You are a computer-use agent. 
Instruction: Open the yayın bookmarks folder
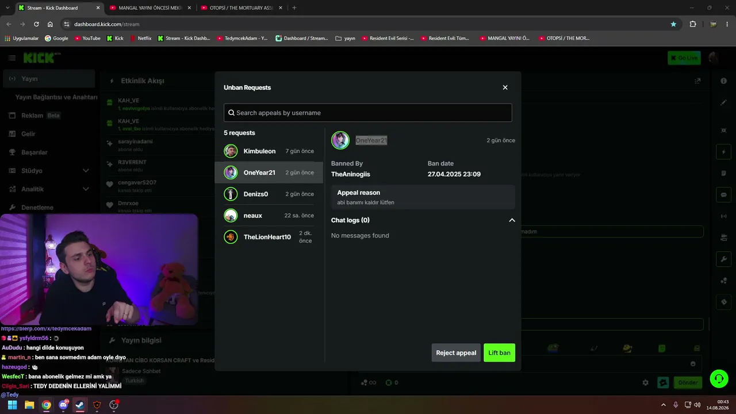(x=346, y=38)
